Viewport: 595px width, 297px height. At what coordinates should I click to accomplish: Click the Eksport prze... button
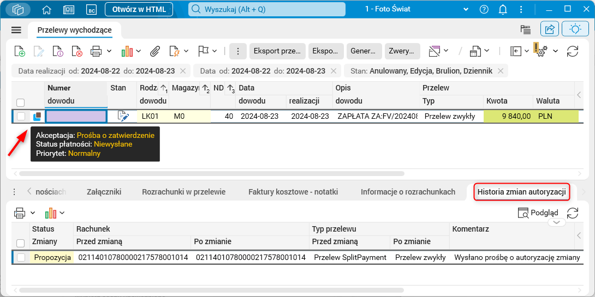click(x=277, y=51)
